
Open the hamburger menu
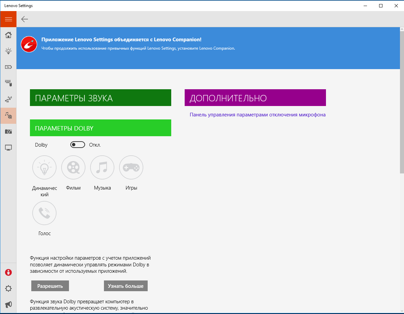point(8,19)
